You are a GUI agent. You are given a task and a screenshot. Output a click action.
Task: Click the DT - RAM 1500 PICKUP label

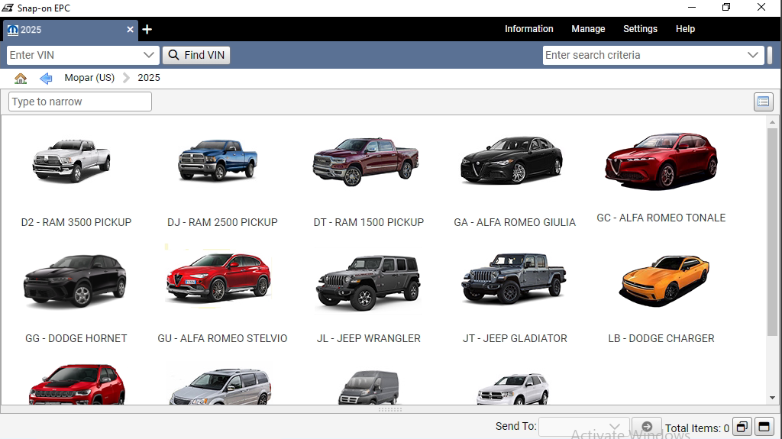tap(369, 222)
